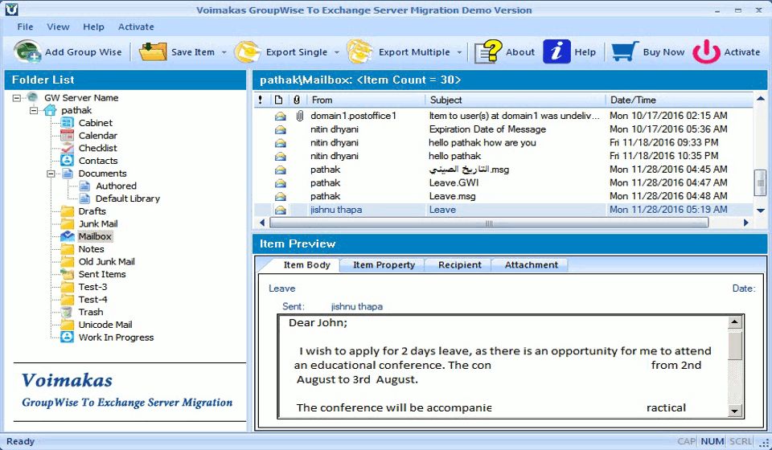Select the Default Library item

click(x=128, y=198)
